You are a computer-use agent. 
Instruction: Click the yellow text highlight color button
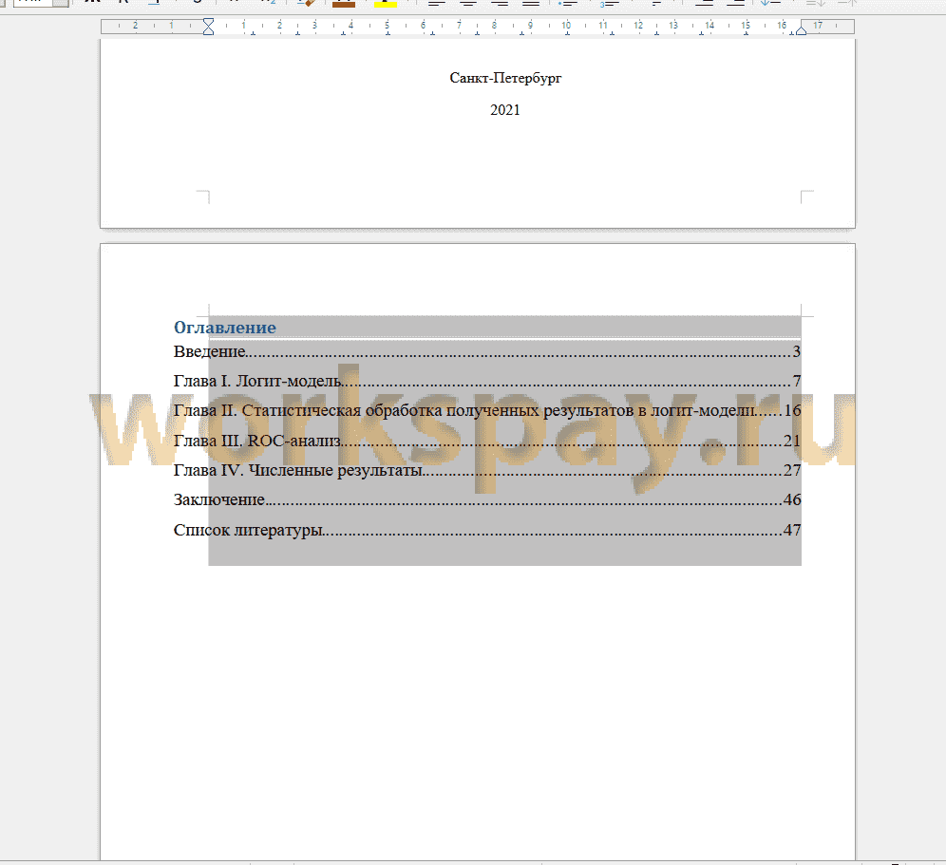pos(385,3)
